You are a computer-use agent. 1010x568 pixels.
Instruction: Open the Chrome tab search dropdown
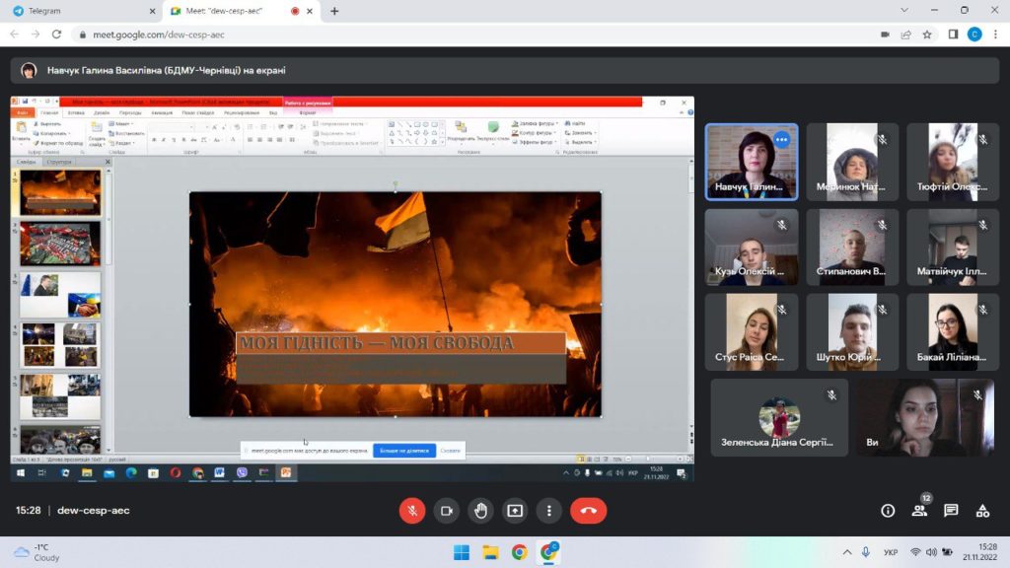click(x=905, y=11)
